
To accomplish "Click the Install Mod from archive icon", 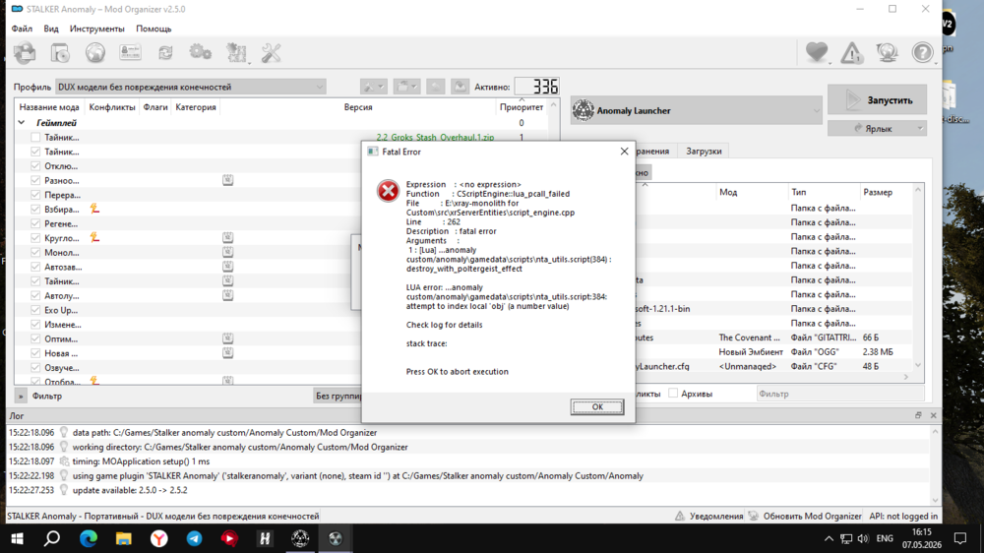I will pos(60,53).
